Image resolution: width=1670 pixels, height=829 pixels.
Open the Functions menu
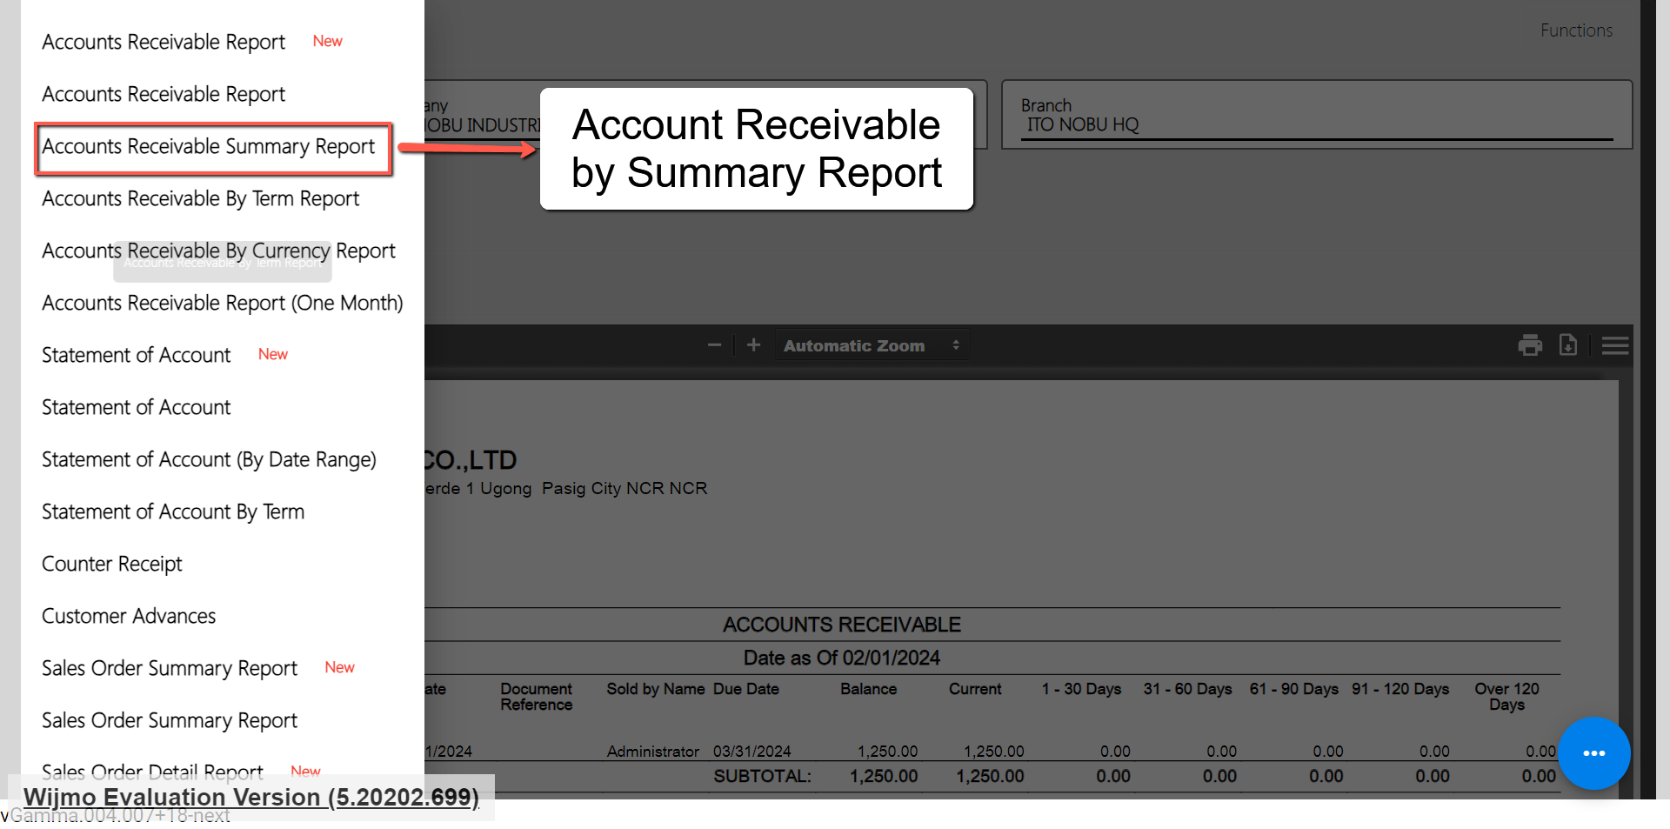[1575, 30]
